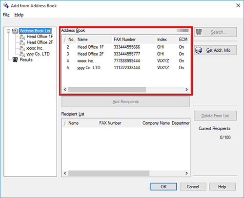Viewport: 244px width, 198px height.
Task: Click right arrow of address book scrollbar
Action: click(x=186, y=90)
